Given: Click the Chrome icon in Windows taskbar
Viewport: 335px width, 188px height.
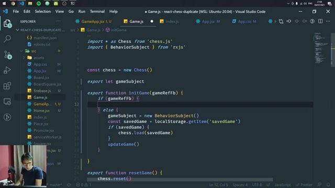Looking at the screenshot, I should point(13,4).
